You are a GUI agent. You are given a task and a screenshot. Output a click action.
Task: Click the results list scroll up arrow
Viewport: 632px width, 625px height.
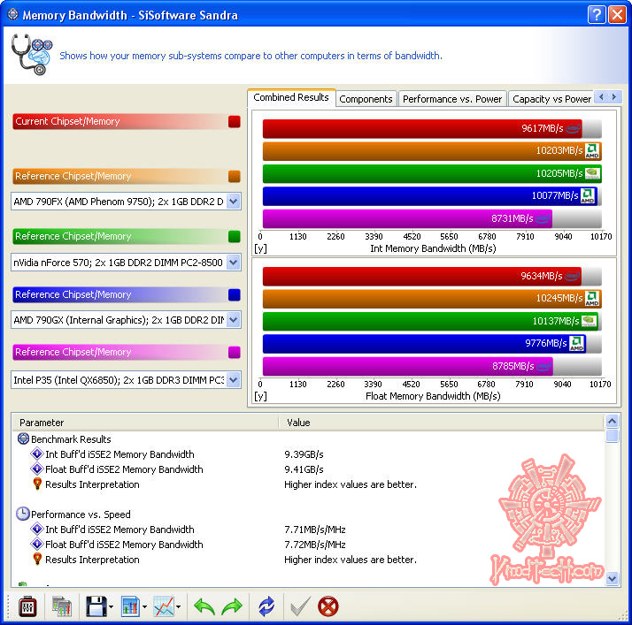point(612,421)
